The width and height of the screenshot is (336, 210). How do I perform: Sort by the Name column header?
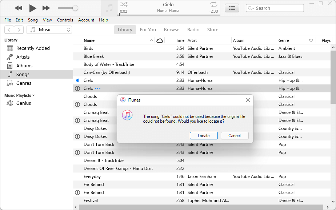point(118,40)
